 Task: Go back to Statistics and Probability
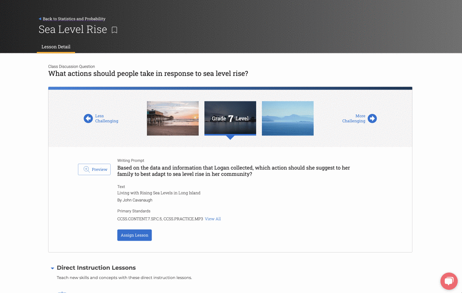(74, 19)
